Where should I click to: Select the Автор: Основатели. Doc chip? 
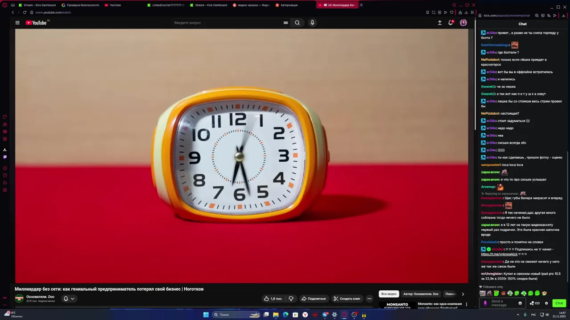(421, 294)
